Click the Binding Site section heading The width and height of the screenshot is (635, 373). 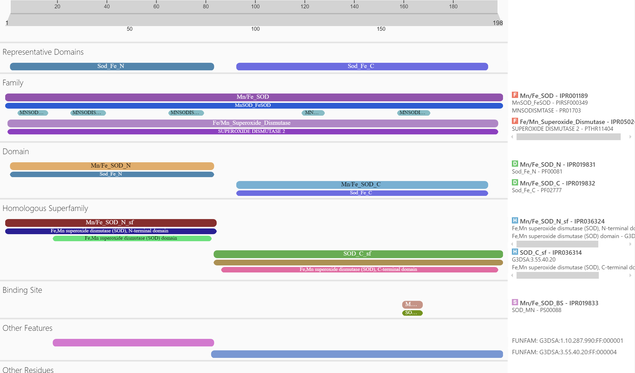[22, 290]
